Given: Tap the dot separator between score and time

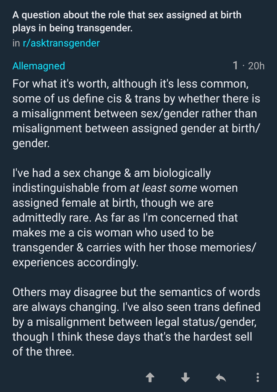Looking at the screenshot, I should (x=243, y=66).
